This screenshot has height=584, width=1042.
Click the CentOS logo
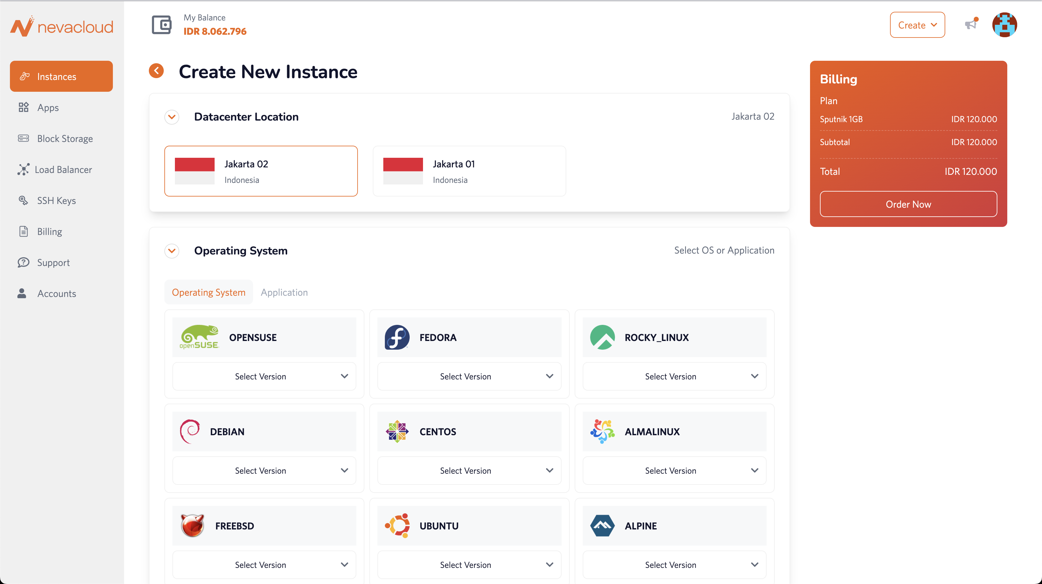coord(397,431)
